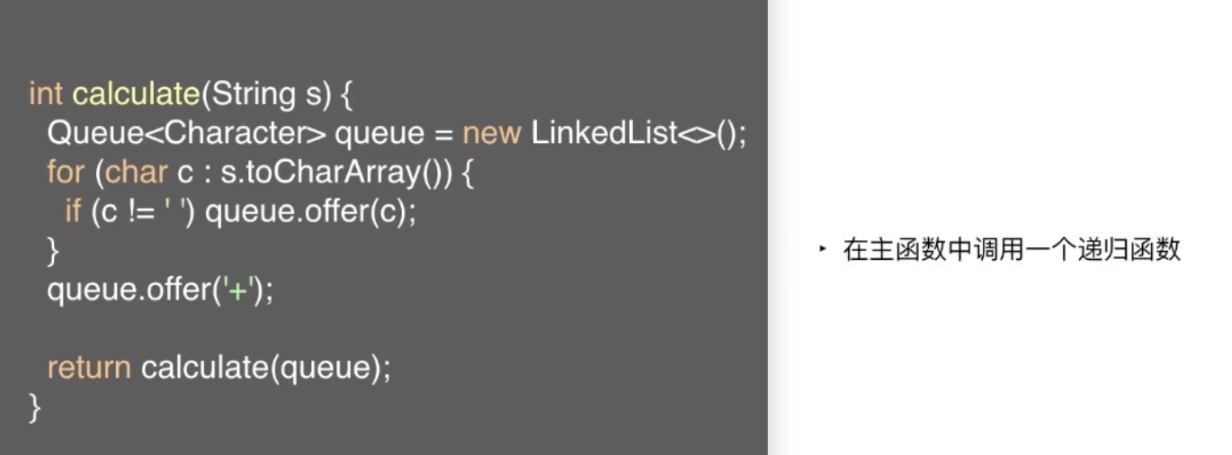Click the bullet marker before the Chinese text
The width and height of the screenshot is (1232, 455).
[x=822, y=249]
